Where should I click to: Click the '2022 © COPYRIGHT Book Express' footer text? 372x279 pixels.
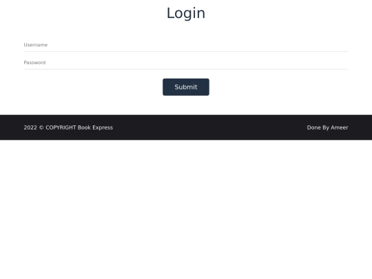pos(68,127)
